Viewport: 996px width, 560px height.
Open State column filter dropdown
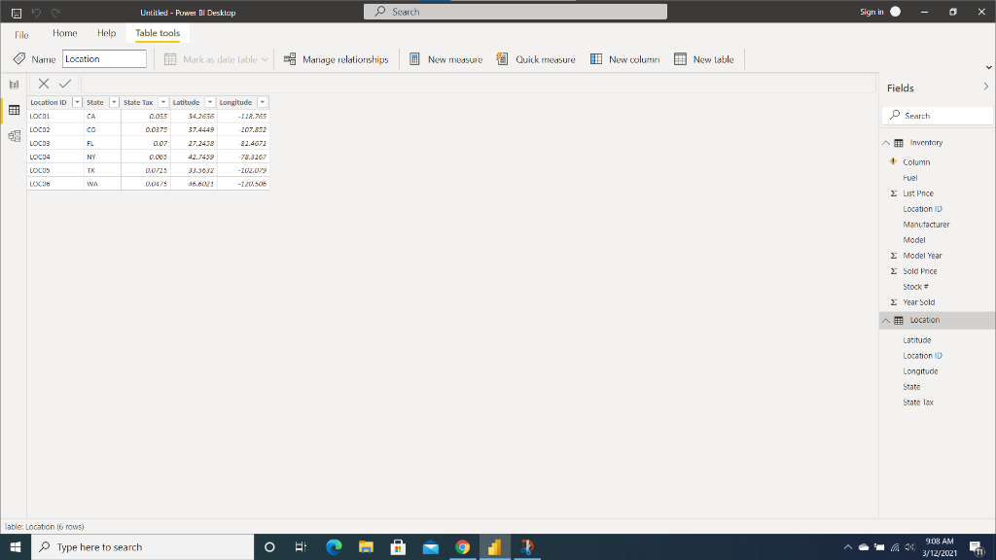coord(115,102)
